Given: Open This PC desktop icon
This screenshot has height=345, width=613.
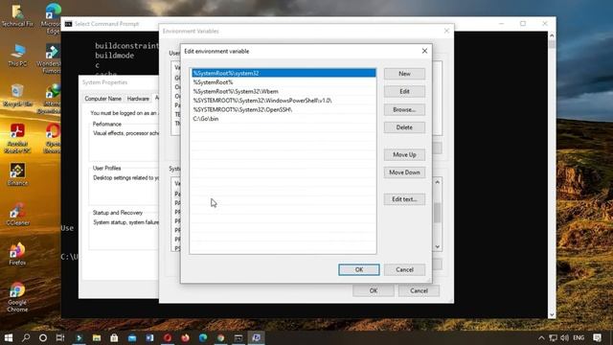Looking at the screenshot, I should pyautogui.click(x=17, y=55).
